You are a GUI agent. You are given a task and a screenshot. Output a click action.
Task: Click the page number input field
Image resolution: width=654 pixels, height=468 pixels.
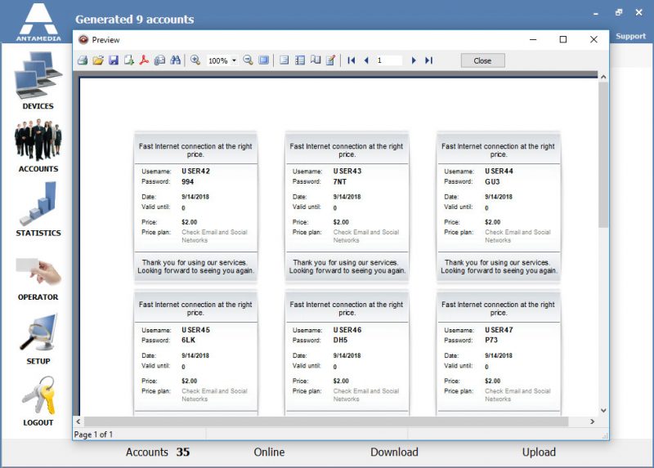(389, 60)
